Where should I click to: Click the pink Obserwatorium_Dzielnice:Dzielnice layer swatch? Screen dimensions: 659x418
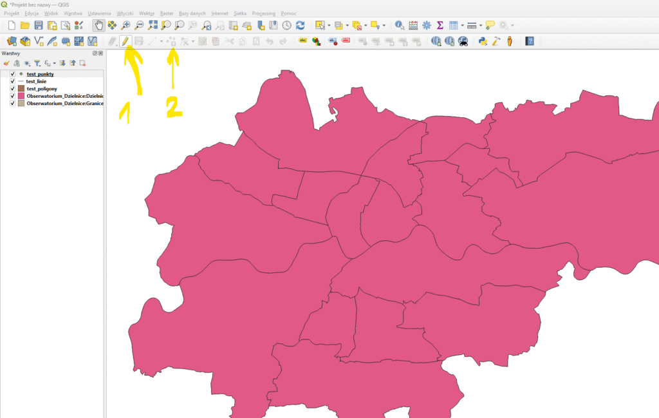(21, 96)
